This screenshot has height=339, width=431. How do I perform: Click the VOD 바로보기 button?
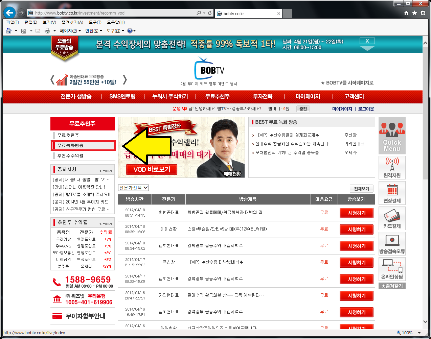[152, 169]
